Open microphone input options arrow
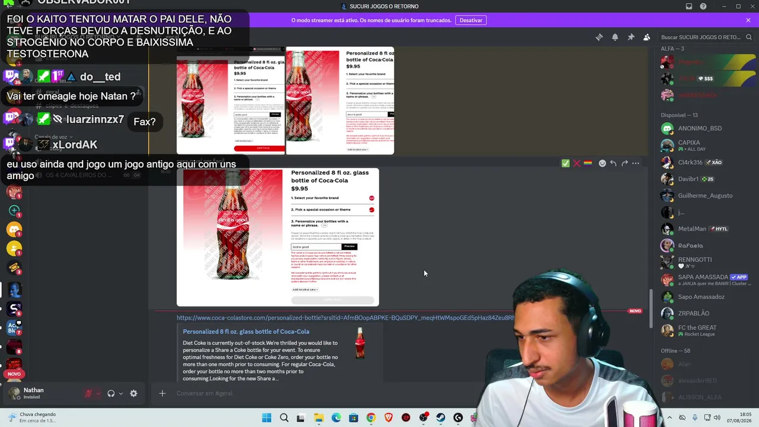This screenshot has height=427, width=759. tap(98, 393)
